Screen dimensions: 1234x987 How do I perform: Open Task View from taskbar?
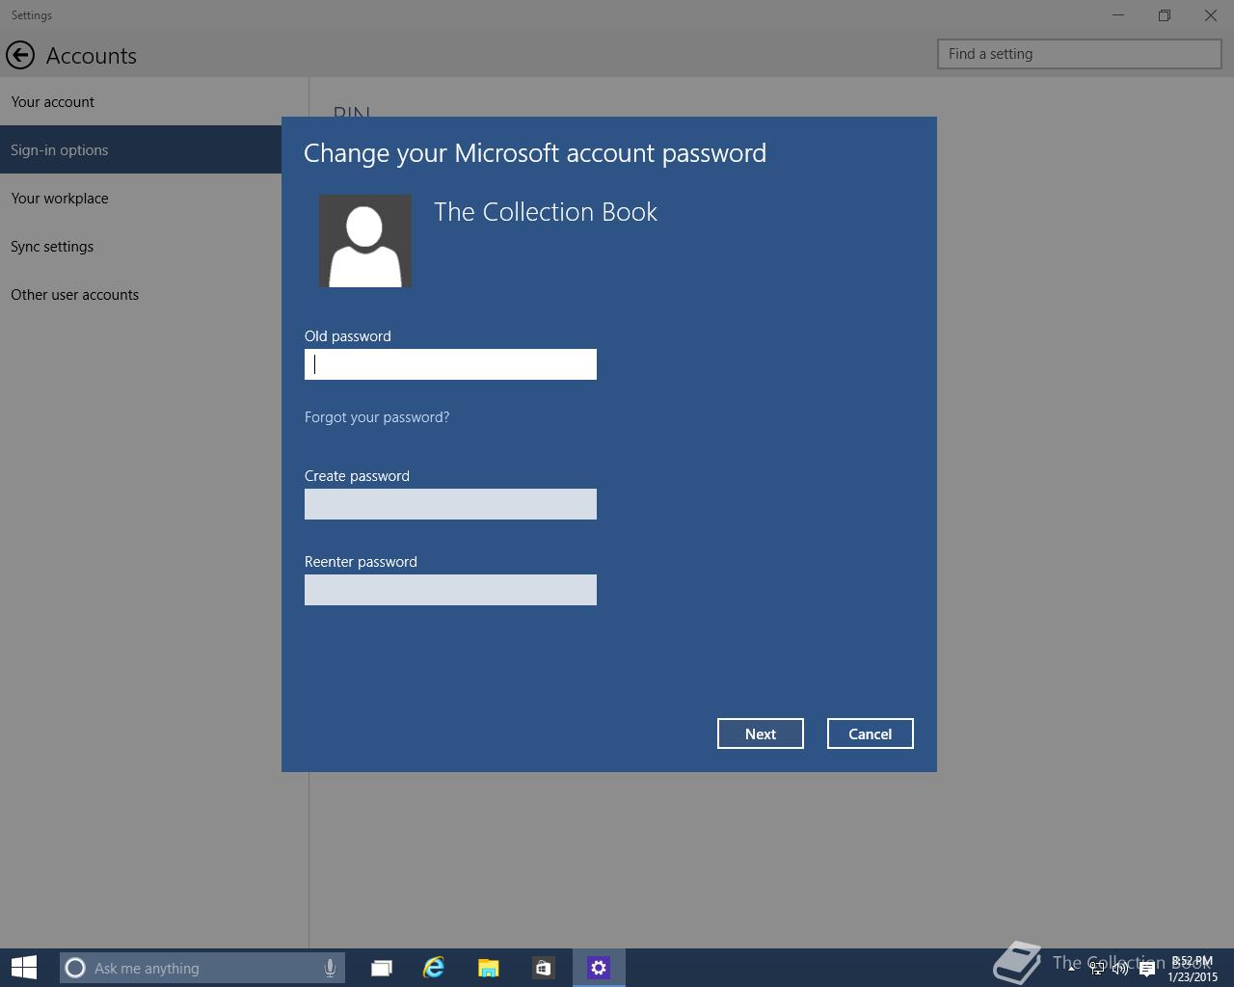382,968
